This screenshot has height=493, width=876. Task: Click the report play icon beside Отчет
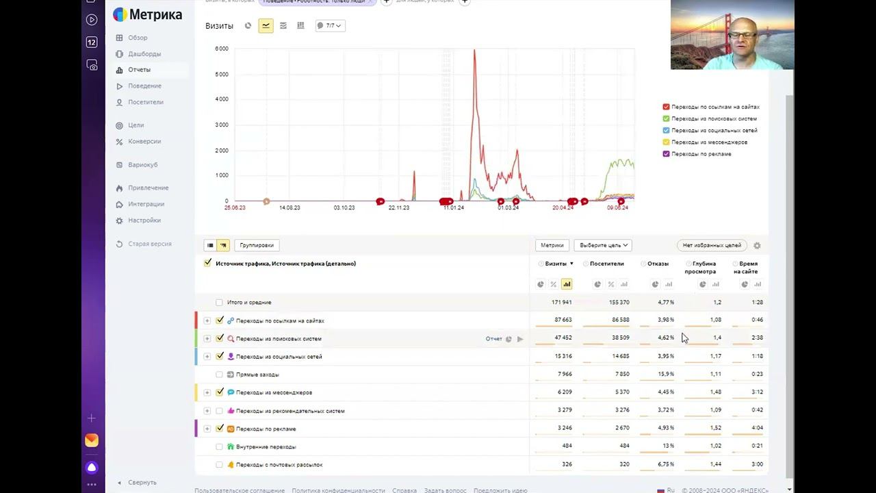point(520,339)
